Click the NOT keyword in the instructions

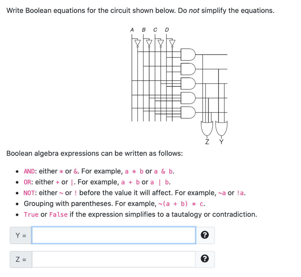(29, 193)
